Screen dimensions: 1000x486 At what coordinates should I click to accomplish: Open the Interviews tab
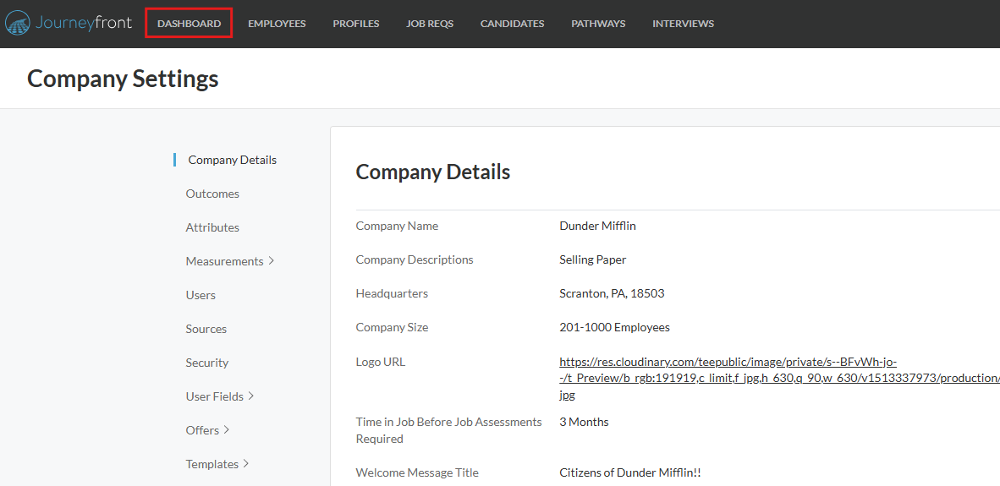(x=683, y=24)
